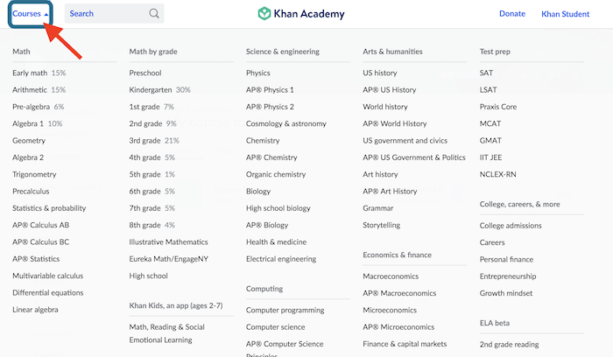Screen dimensions: 613x357
Task: Go to World history
Action: tap(384, 107)
